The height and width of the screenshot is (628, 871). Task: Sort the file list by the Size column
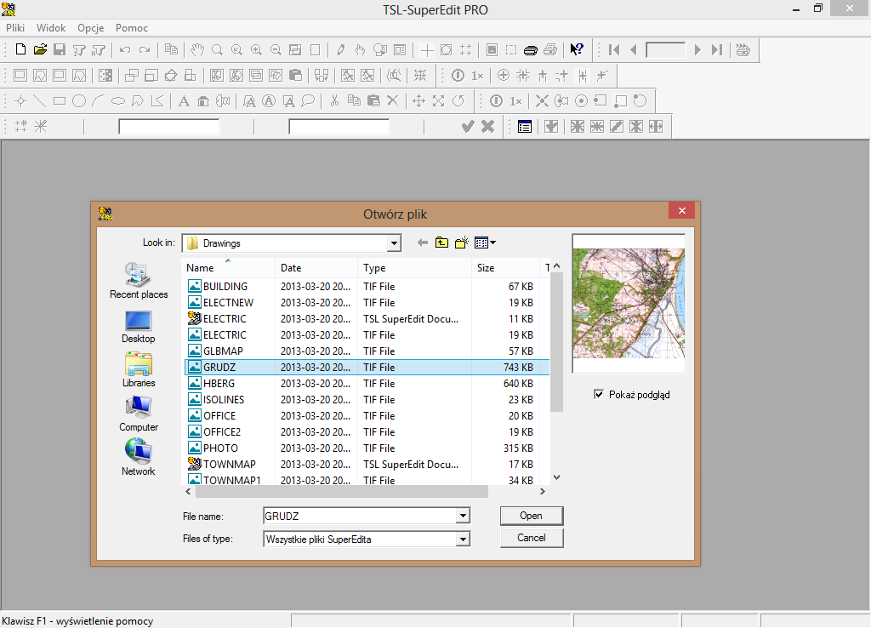click(505, 268)
